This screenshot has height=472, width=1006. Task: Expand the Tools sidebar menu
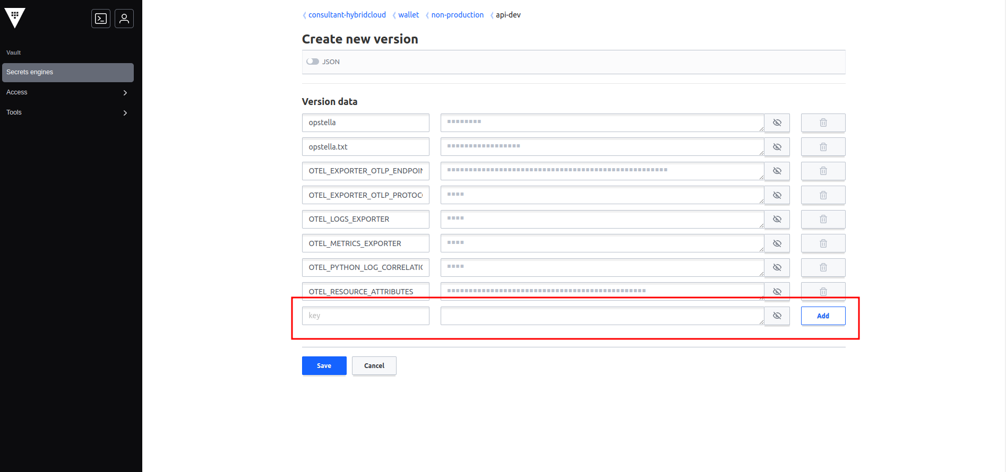click(x=68, y=112)
